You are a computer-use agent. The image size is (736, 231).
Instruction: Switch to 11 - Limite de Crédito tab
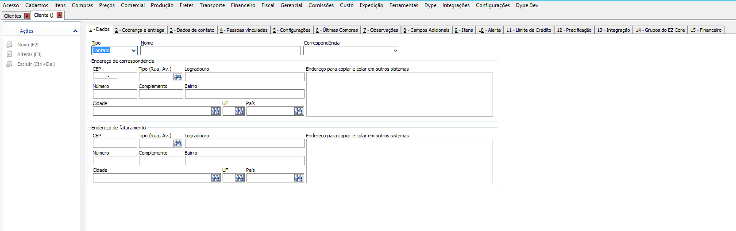[529, 30]
